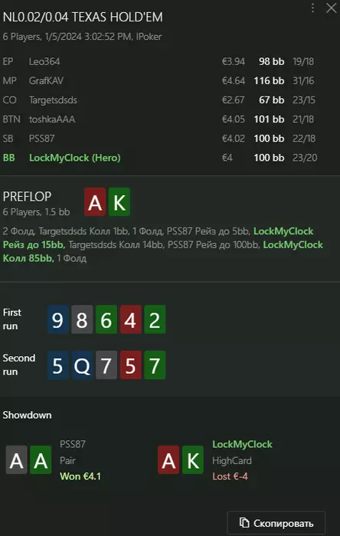
Task: Click the Скопировать copy button
Action: [x=276, y=523]
